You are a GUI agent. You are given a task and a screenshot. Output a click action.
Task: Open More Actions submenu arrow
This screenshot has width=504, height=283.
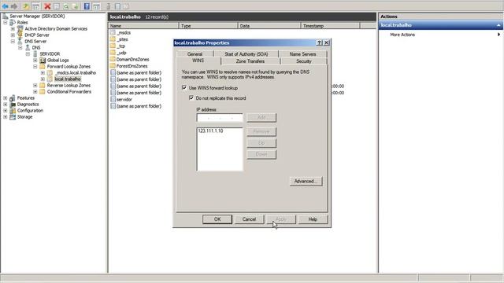(x=498, y=35)
